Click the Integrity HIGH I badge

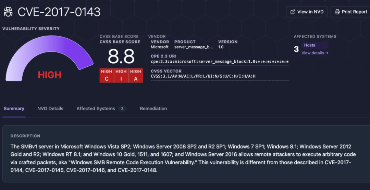coord(121,75)
